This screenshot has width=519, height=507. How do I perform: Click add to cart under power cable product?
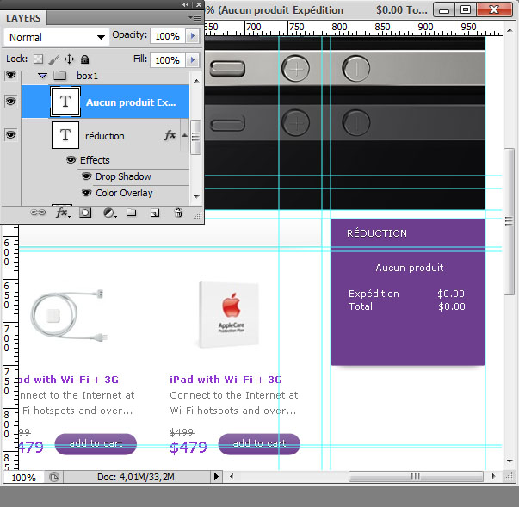[x=96, y=444]
